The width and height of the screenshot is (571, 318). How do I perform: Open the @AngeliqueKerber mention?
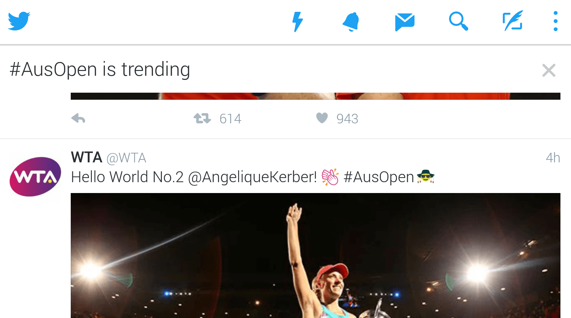pos(252,177)
